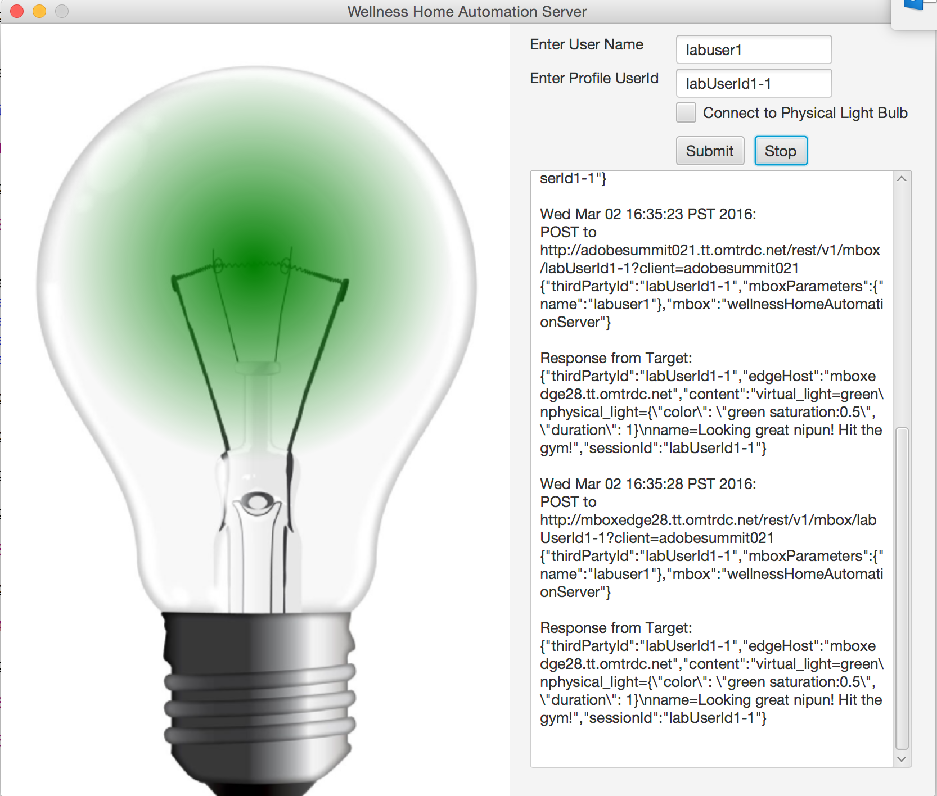This screenshot has width=937, height=796.
Task: Click the 'Enter User Name' label
Action: (586, 44)
